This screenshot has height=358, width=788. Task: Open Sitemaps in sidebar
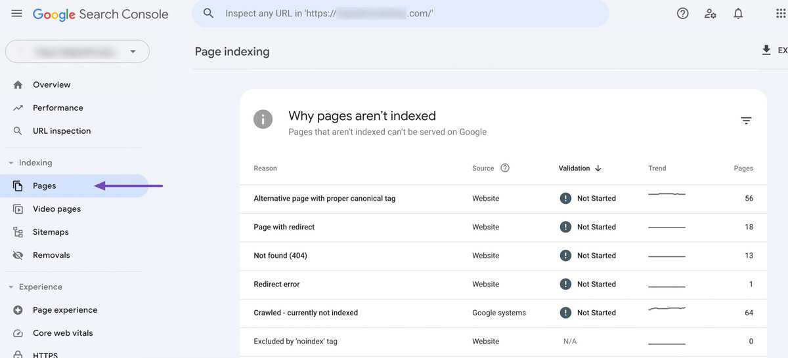(51, 232)
